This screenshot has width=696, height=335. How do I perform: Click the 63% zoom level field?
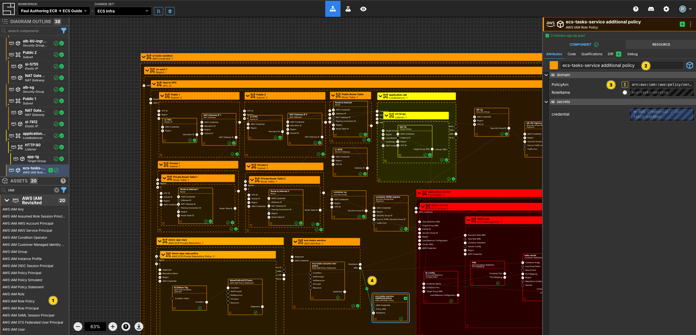click(x=95, y=327)
